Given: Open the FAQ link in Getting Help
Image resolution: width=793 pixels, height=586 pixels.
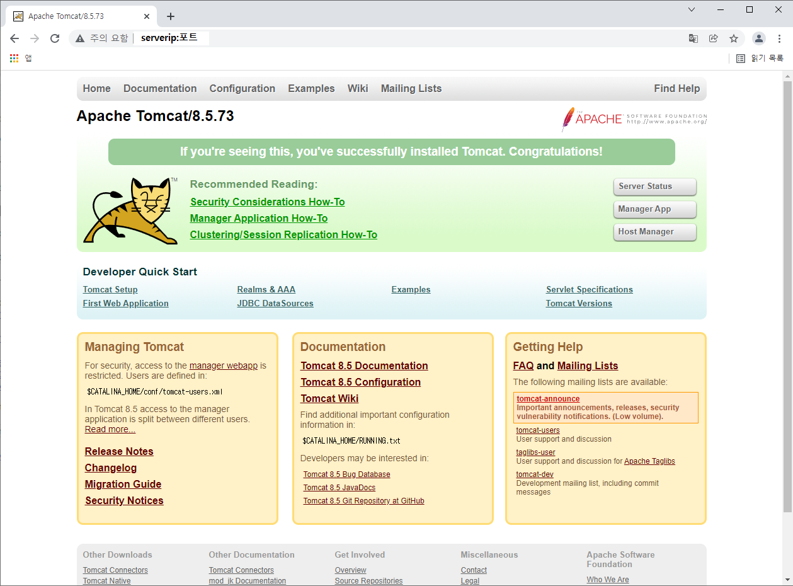Looking at the screenshot, I should click(523, 366).
